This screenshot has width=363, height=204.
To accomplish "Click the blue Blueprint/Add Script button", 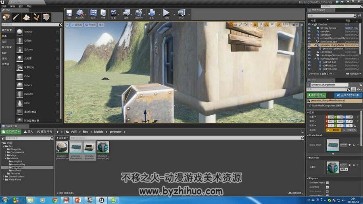I will click(x=348, y=95).
